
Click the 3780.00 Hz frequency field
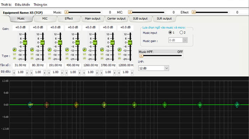(x=108, y=65)
